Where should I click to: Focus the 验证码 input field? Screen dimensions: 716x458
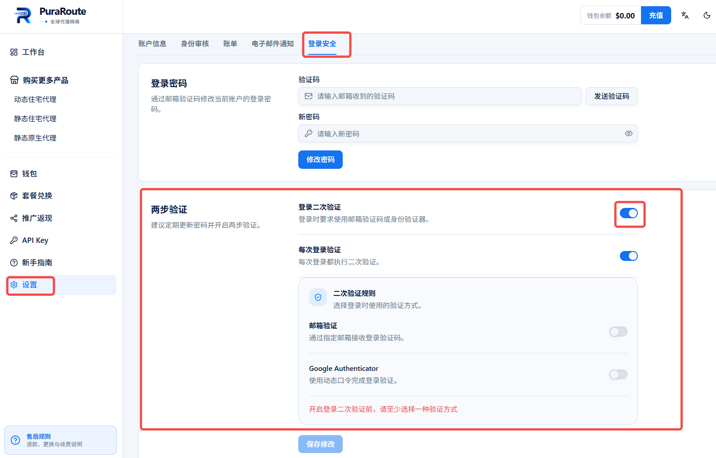[x=440, y=96]
